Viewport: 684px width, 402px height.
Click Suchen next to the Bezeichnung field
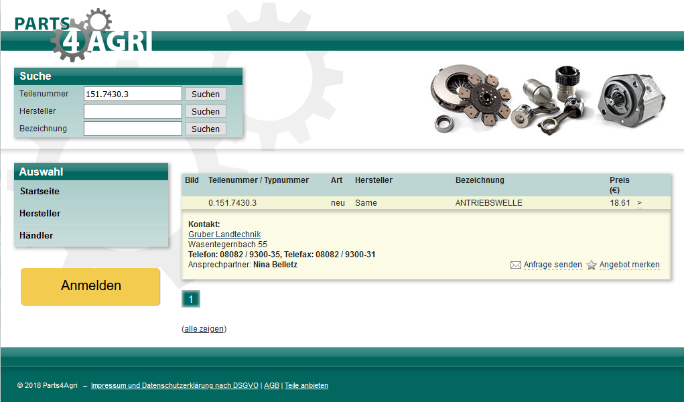[x=206, y=129]
